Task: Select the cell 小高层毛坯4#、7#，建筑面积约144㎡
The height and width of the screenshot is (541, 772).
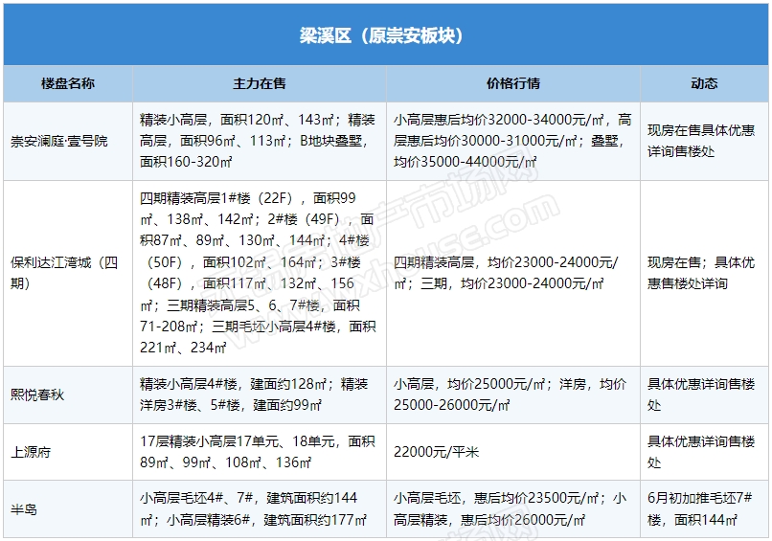Action: 260,509
